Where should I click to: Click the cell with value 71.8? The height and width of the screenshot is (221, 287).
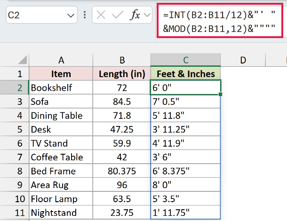point(122,116)
